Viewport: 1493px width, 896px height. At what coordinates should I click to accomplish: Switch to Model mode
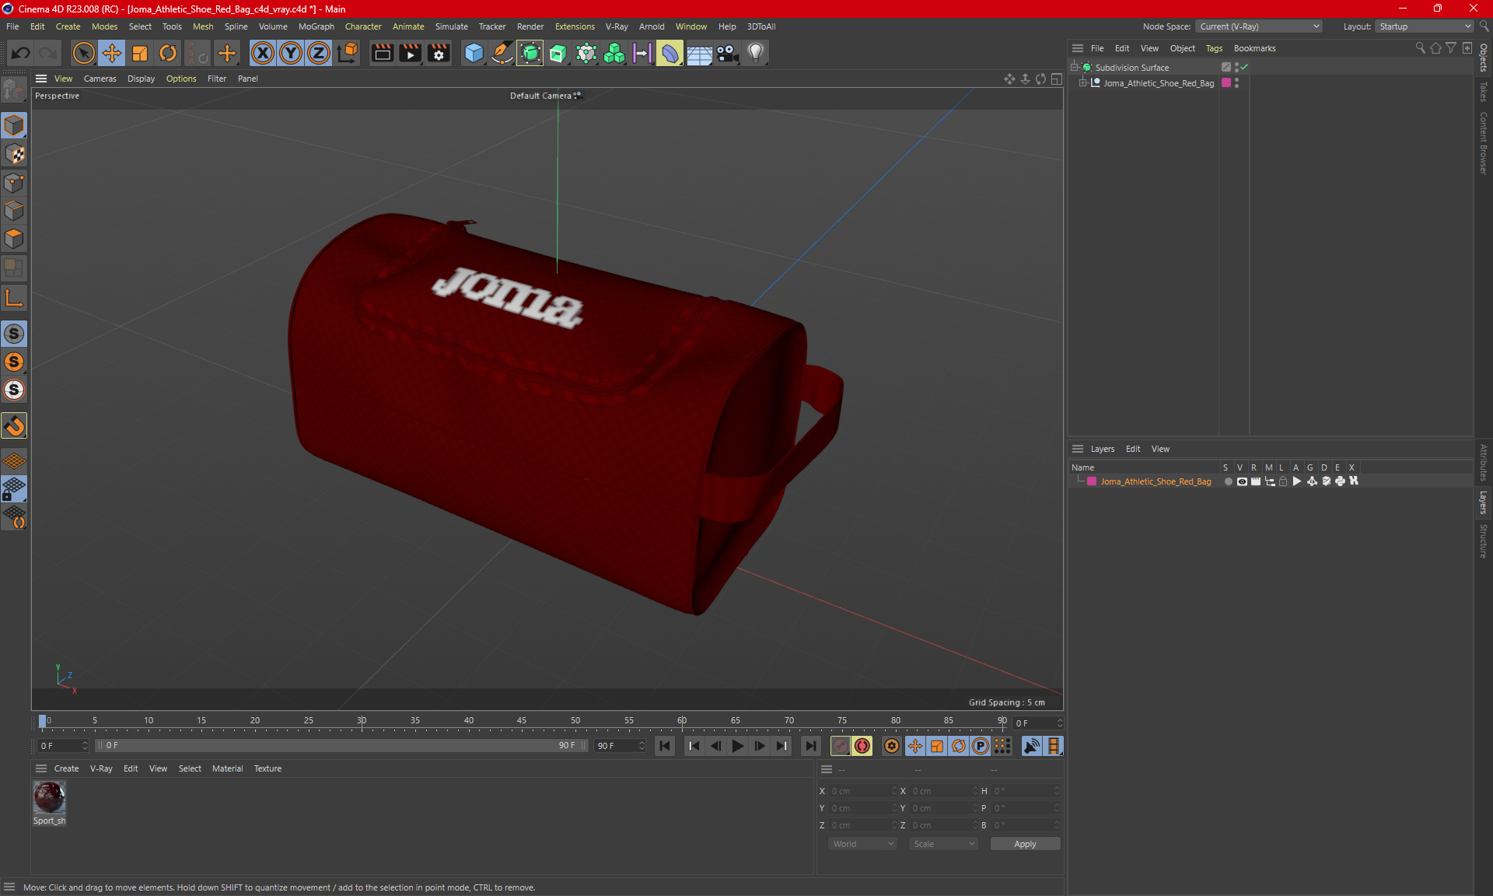coord(14,125)
